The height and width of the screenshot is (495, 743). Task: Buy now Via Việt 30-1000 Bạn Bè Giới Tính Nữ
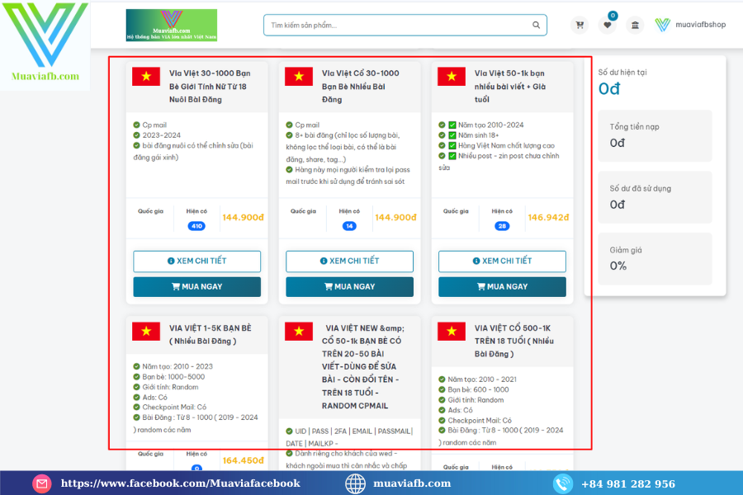[x=197, y=286]
